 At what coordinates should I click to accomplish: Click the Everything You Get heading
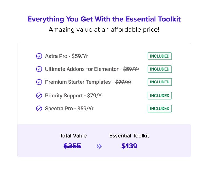(x=104, y=19)
